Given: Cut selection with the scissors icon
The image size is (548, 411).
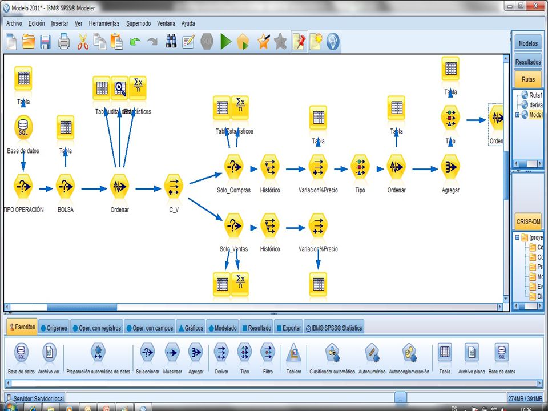Looking at the screenshot, I should (x=83, y=42).
